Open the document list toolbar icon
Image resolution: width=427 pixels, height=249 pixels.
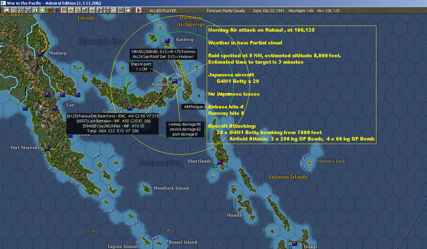point(14,10)
